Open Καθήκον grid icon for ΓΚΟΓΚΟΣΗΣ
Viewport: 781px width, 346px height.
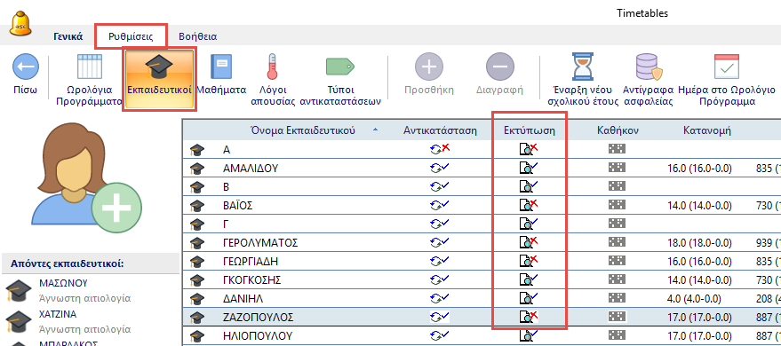tap(617, 279)
